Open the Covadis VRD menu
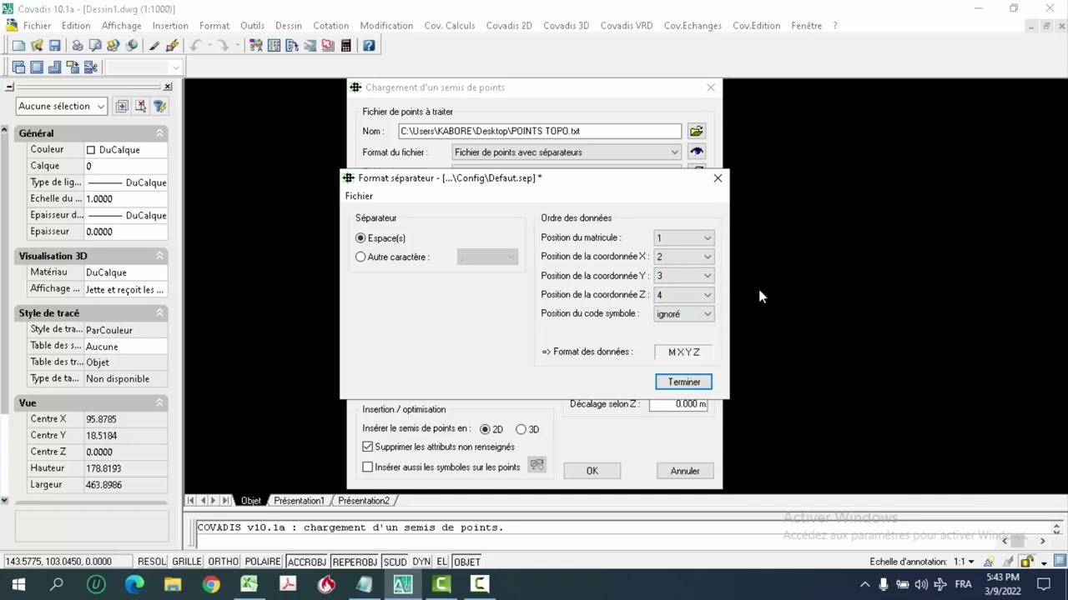 pyautogui.click(x=627, y=26)
